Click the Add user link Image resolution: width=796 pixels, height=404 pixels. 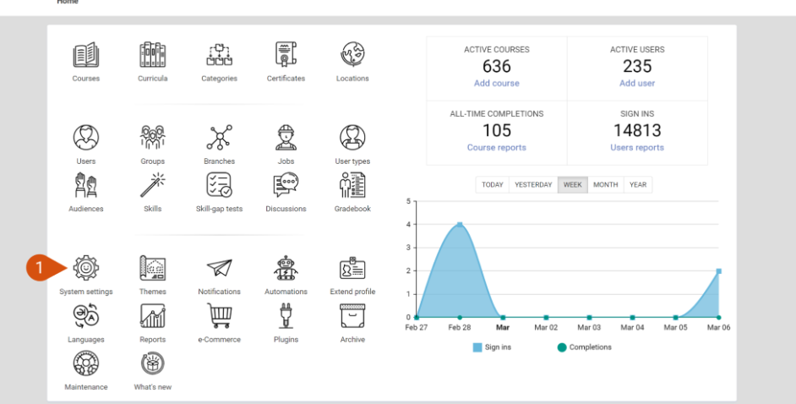[637, 83]
